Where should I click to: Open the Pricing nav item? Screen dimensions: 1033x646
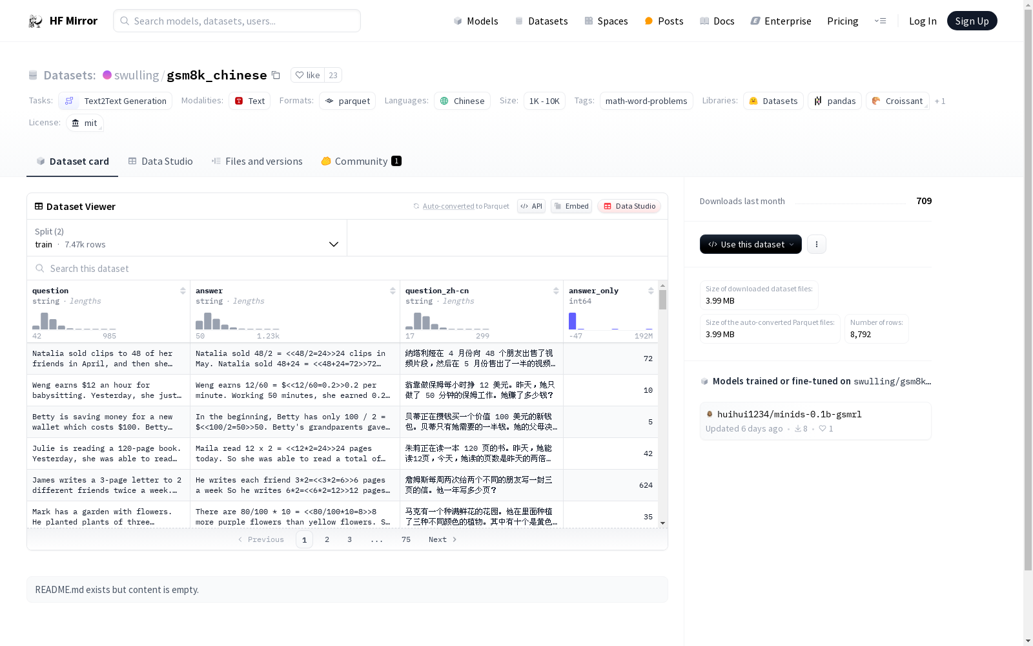[843, 21]
